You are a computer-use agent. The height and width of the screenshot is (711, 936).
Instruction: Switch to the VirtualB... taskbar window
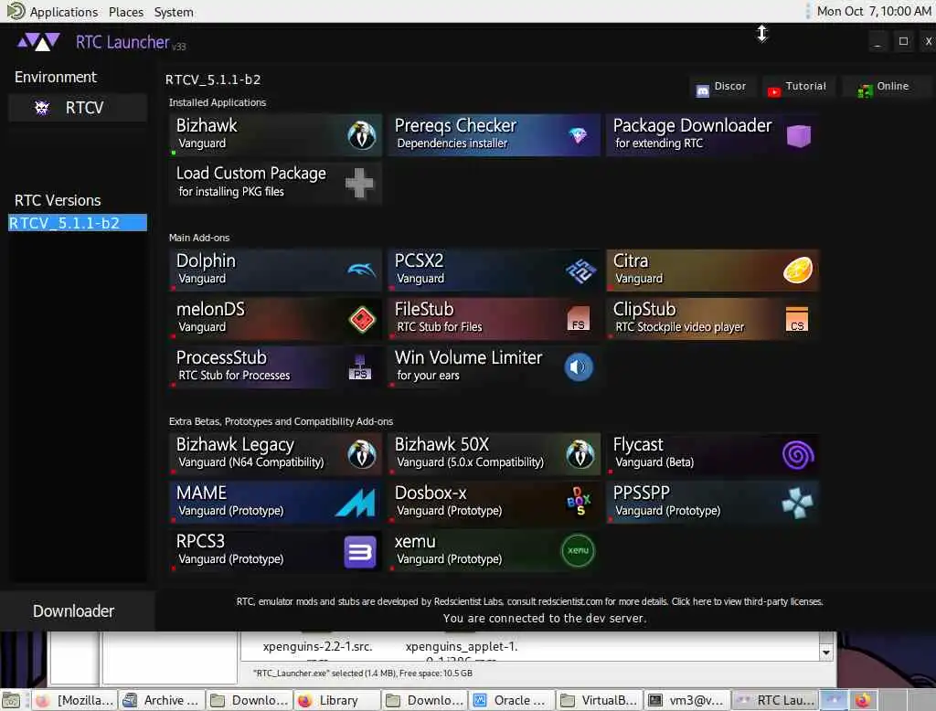coord(600,700)
